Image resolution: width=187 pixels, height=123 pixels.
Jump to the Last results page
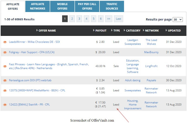pos(118,19)
